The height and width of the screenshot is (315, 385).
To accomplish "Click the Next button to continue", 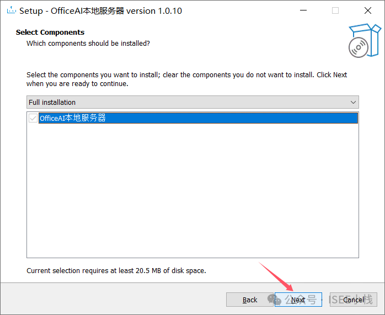I will click(x=298, y=300).
